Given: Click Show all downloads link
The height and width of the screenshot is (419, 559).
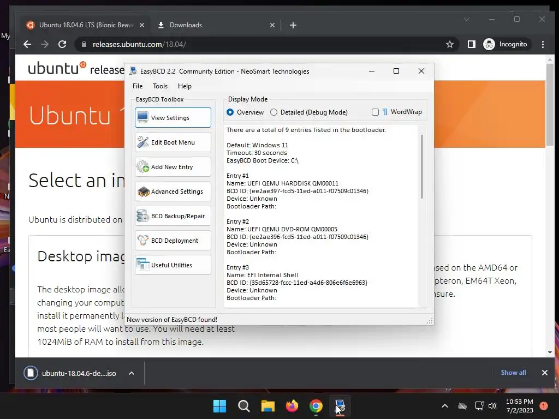Looking at the screenshot, I should pyautogui.click(x=513, y=372).
